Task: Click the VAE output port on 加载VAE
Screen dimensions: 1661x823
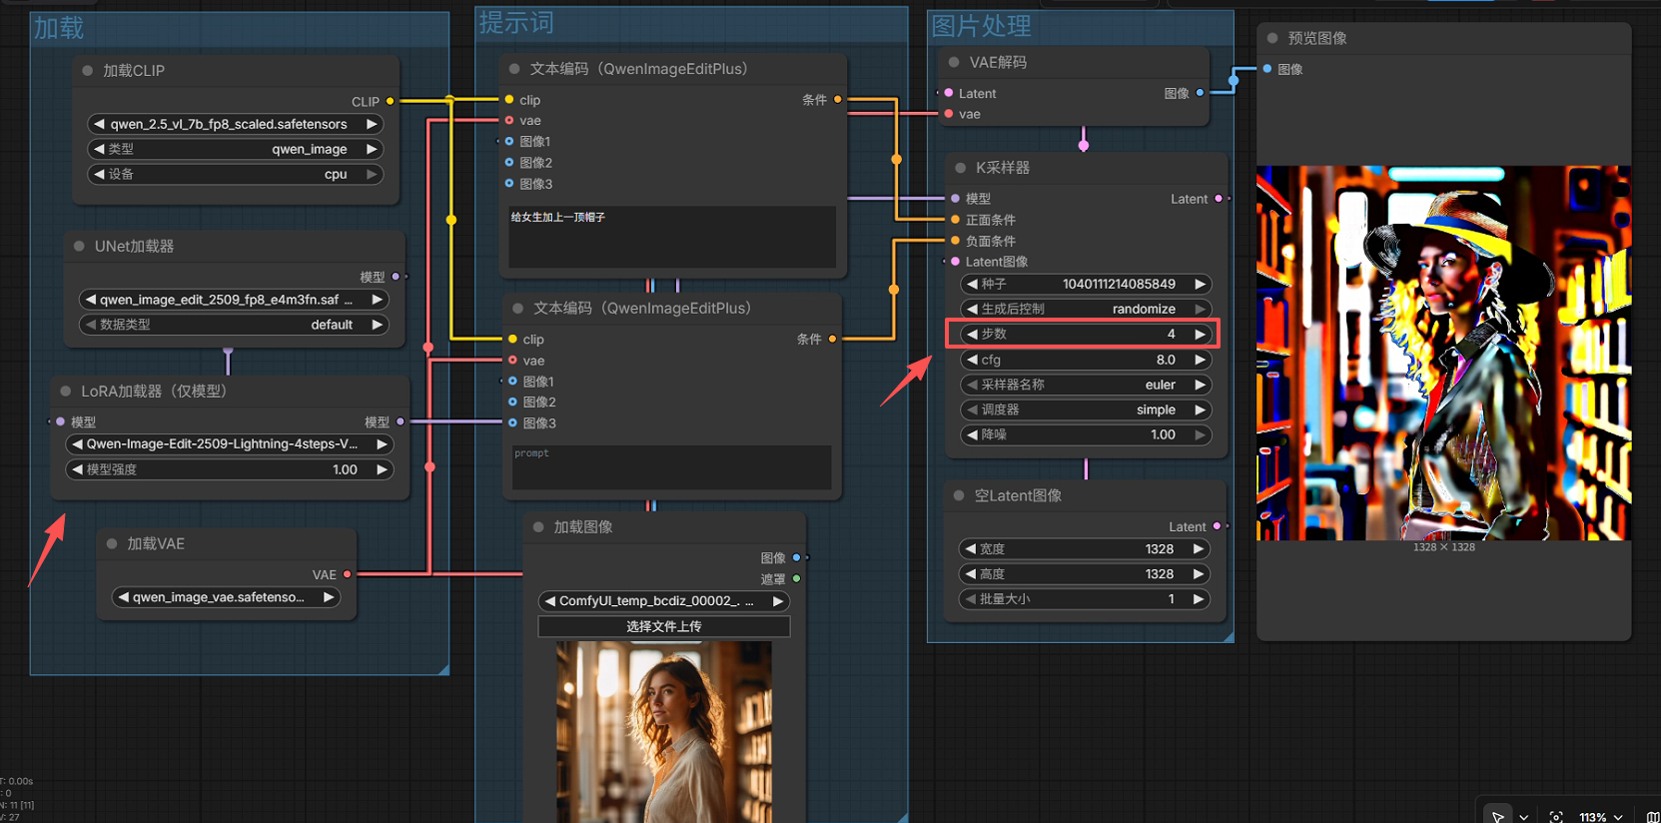Action: (x=347, y=574)
